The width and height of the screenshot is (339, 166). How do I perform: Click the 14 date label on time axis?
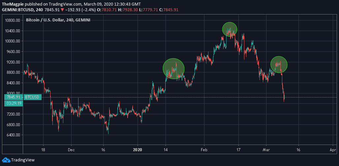166,150
